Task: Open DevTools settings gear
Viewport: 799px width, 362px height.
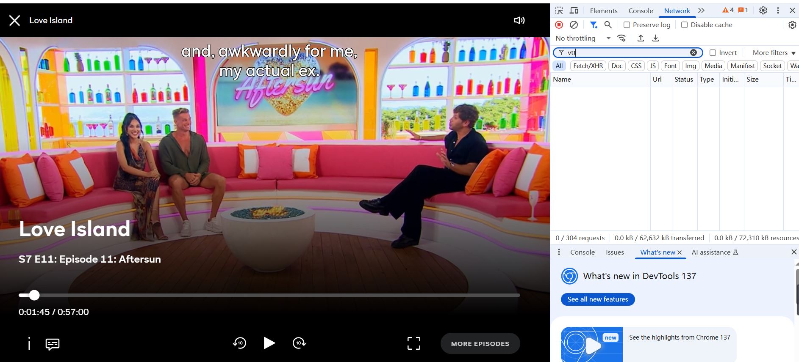Action: point(763,11)
